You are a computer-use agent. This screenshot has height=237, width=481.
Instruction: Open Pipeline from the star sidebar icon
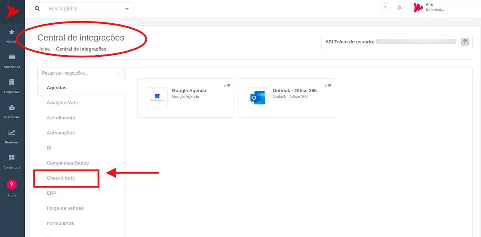(12, 33)
